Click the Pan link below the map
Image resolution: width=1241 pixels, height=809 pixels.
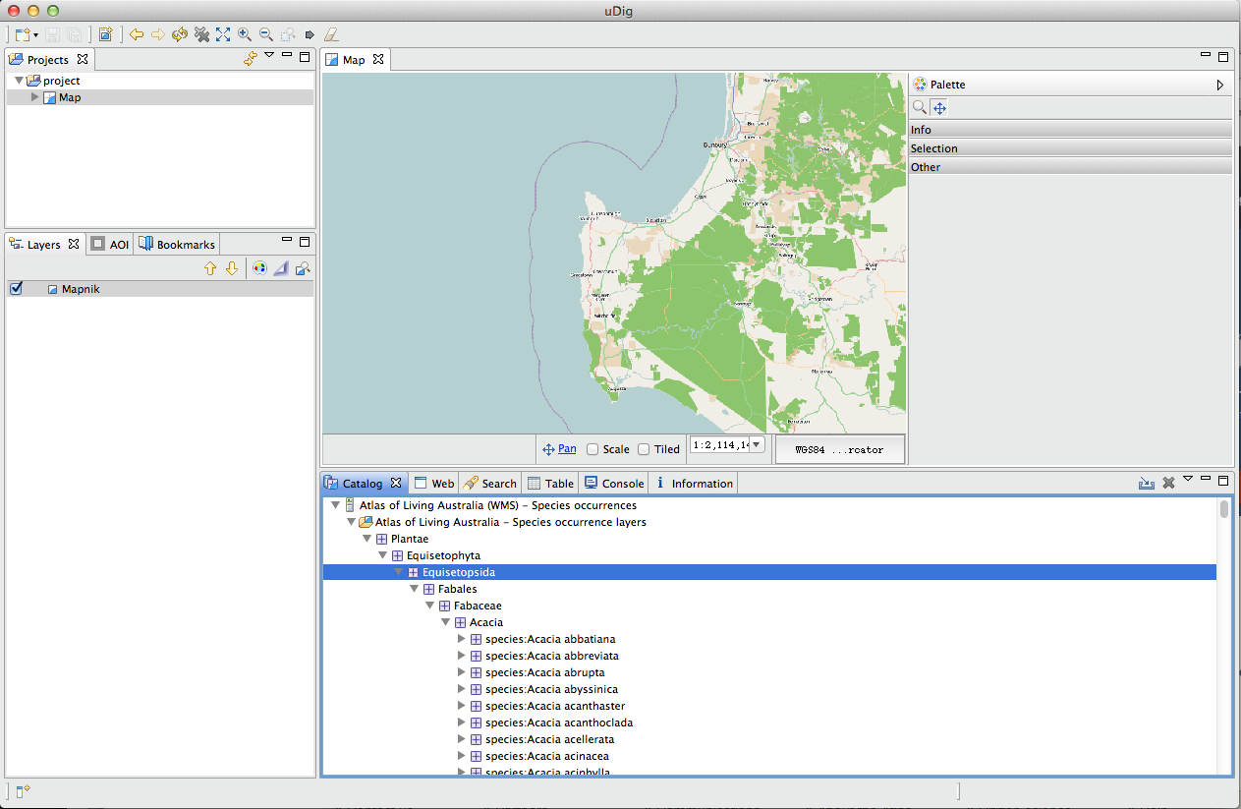[x=567, y=449]
